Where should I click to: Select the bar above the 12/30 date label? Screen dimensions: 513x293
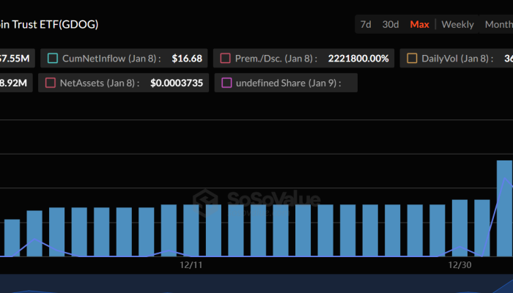tap(460, 227)
